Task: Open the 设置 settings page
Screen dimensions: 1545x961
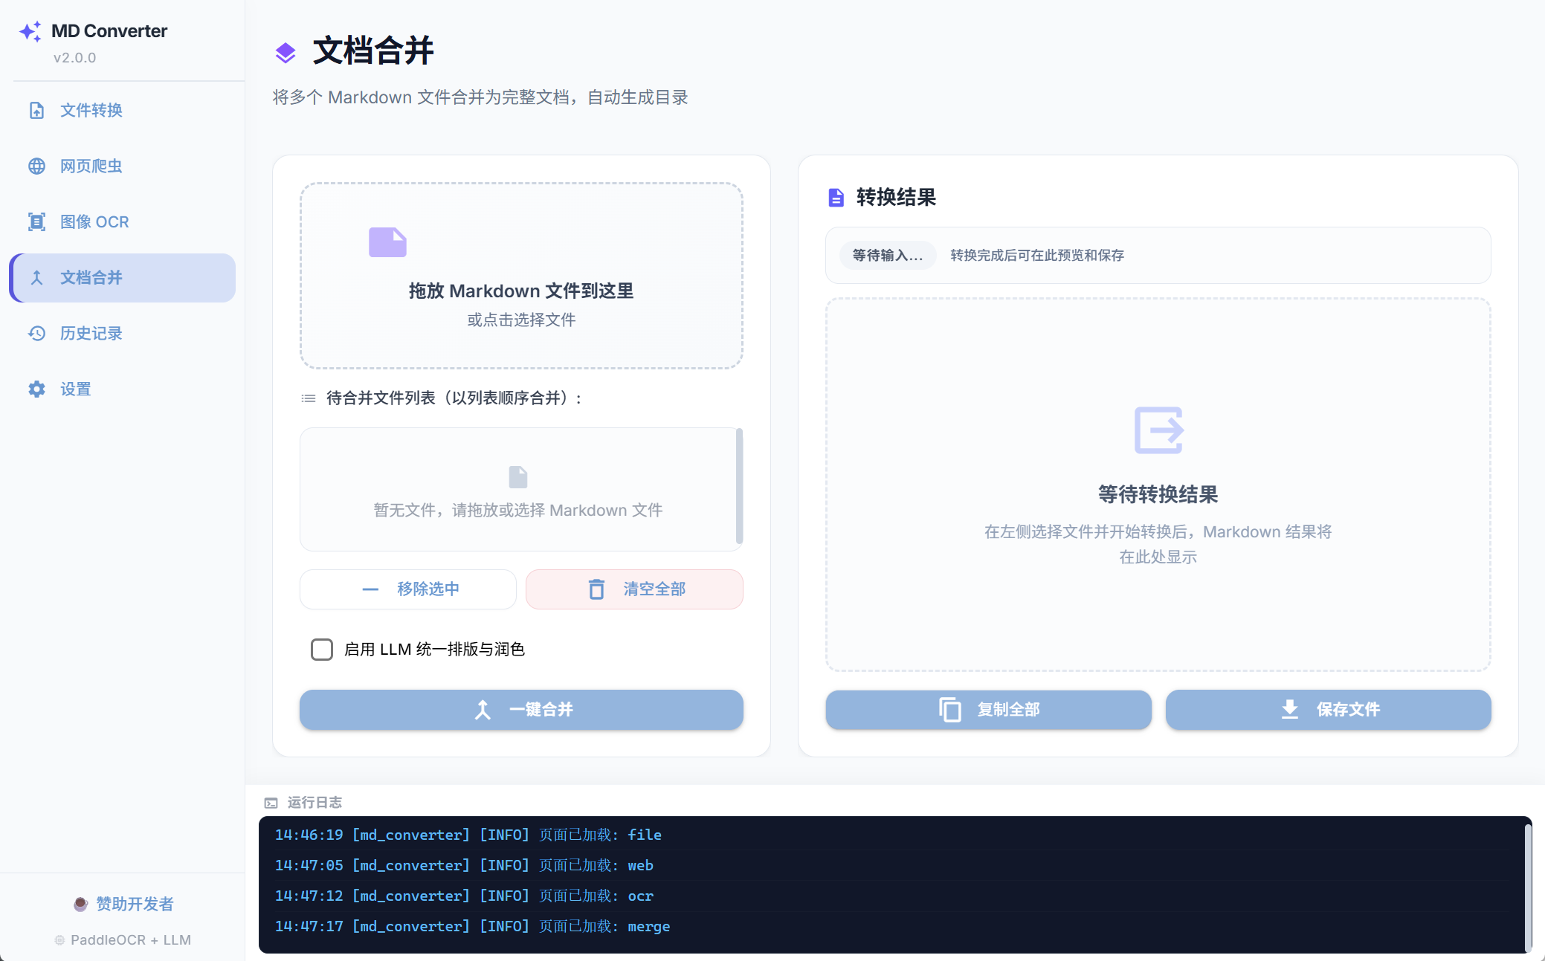Action: [x=74, y=389]
